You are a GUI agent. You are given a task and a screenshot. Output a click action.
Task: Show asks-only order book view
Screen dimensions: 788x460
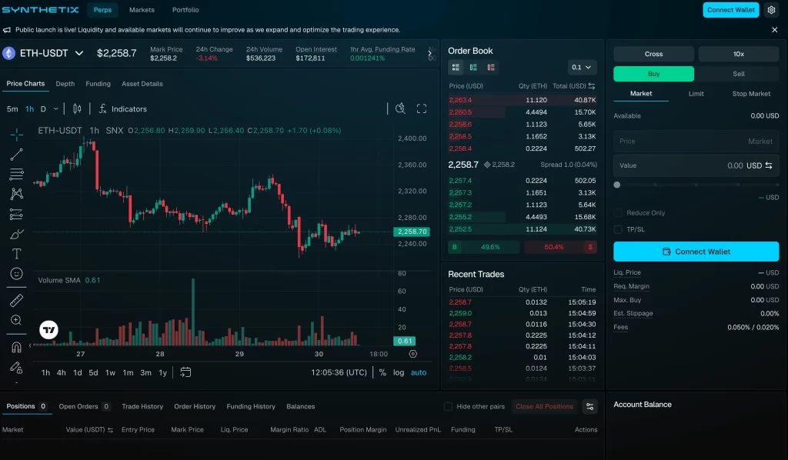(491, 67)
